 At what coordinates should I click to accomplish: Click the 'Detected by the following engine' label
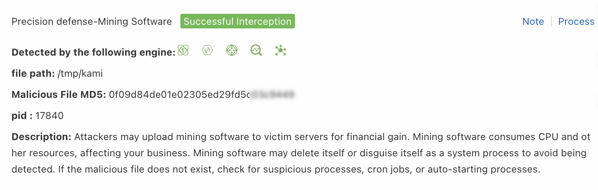pos(93,52)
